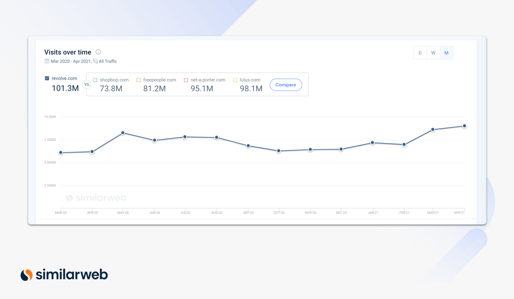
Task: Select the W weekly view tab
Action: coord(433,52)
